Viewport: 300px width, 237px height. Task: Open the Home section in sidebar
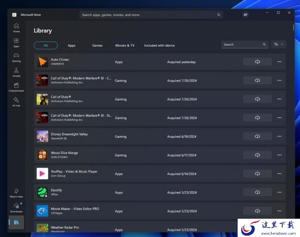coord(16,28)
